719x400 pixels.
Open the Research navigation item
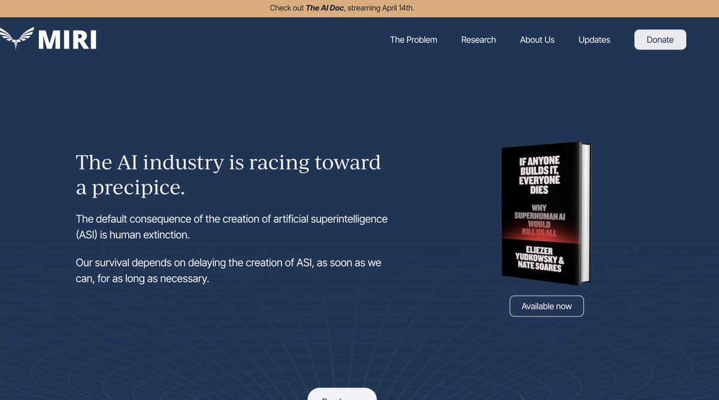tap(478, 40)
